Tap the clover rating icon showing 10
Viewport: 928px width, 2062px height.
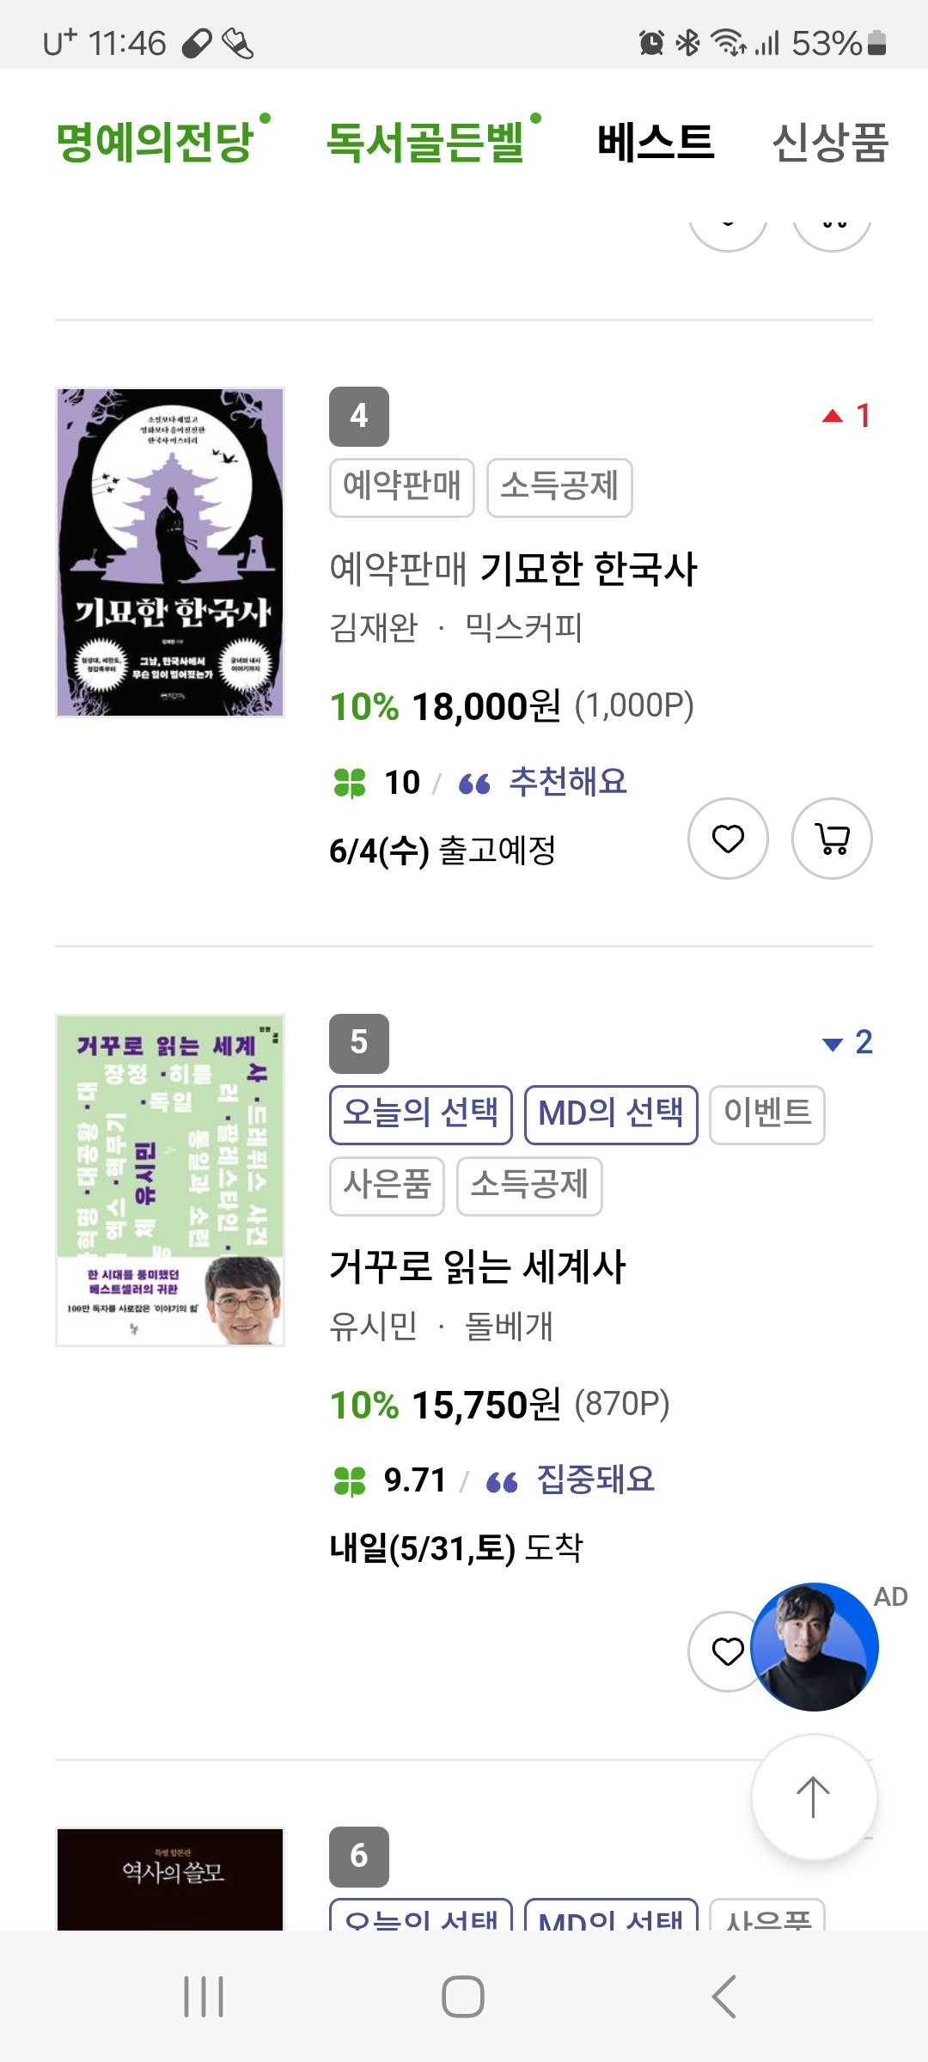[350, 783]
